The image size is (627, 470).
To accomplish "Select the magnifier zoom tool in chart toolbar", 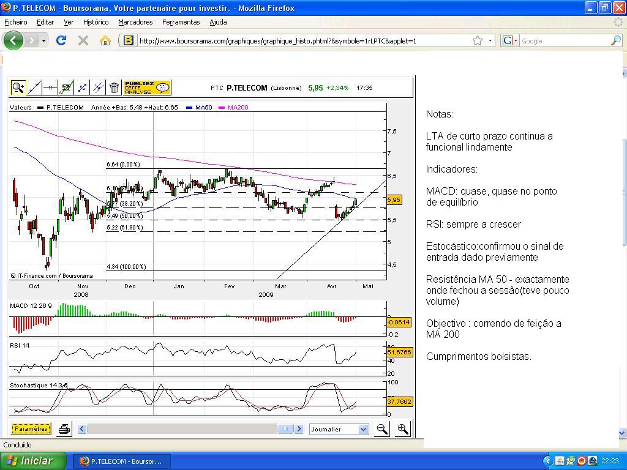I will 18,87.
